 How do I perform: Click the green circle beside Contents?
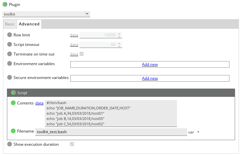coord(13,103)
